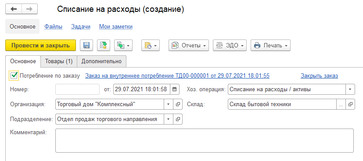The image size is (363, 161).
Task: Go forward with the right arrow button
Action: click(30, 9)
